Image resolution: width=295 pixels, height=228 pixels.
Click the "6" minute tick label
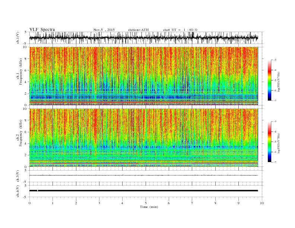[x=169, y=203]
